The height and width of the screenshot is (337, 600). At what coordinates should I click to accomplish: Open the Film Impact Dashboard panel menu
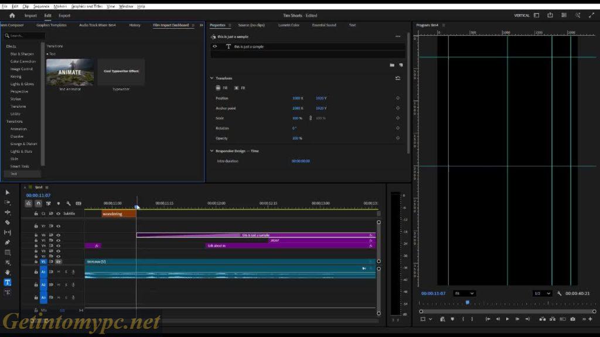point(193,25)
